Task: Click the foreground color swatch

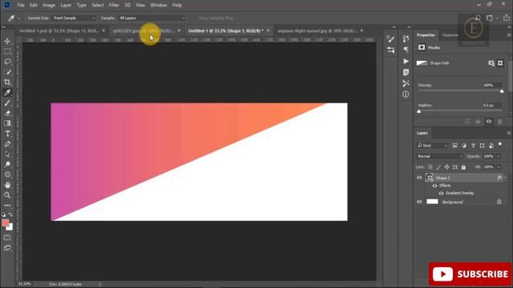Action: [x=6, y=222]
